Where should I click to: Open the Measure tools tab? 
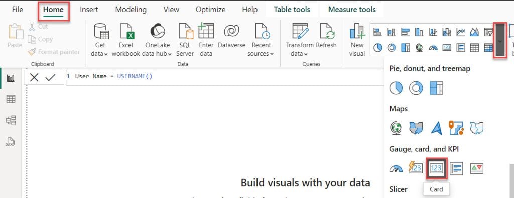[x=352, y=10]
